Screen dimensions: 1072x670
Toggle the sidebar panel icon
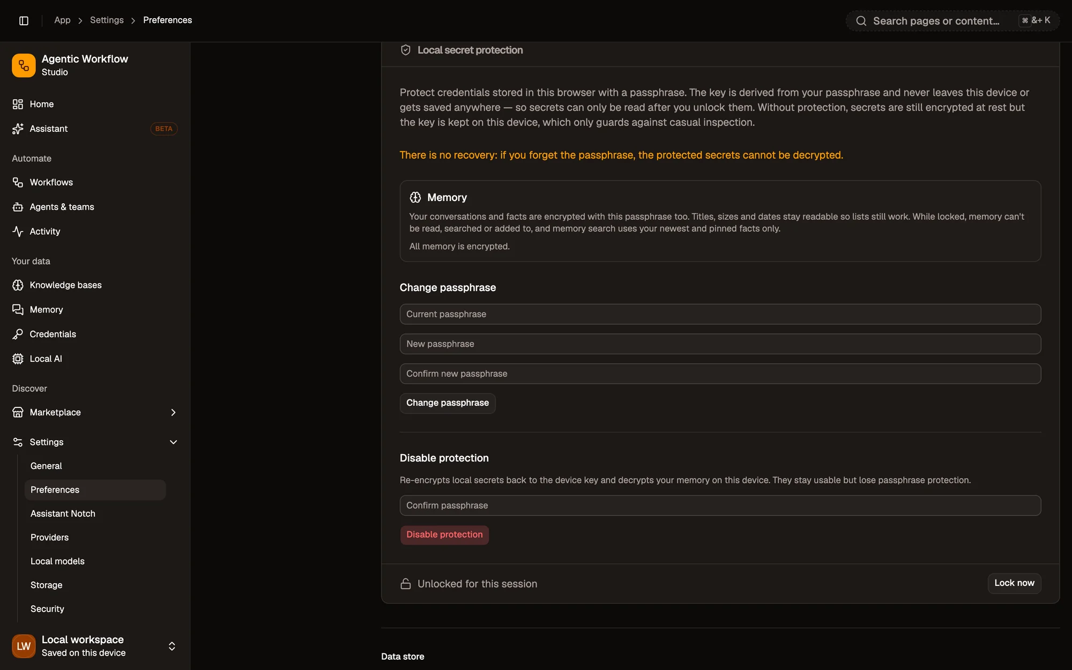tap(24, 20)
